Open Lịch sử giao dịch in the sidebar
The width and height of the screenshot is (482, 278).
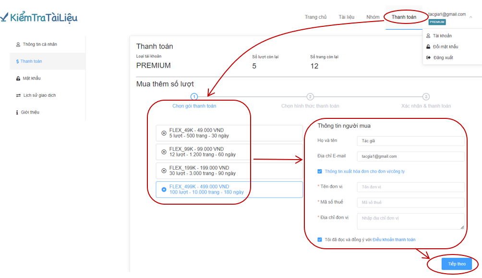pos(48,95)
